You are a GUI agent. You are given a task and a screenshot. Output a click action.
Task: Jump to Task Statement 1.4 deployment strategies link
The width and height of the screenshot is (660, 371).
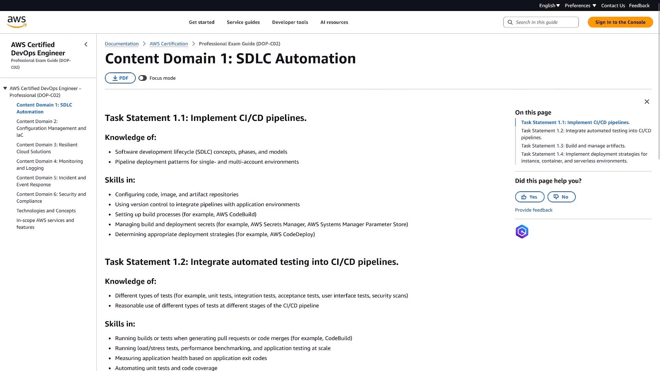coord(584,157)
